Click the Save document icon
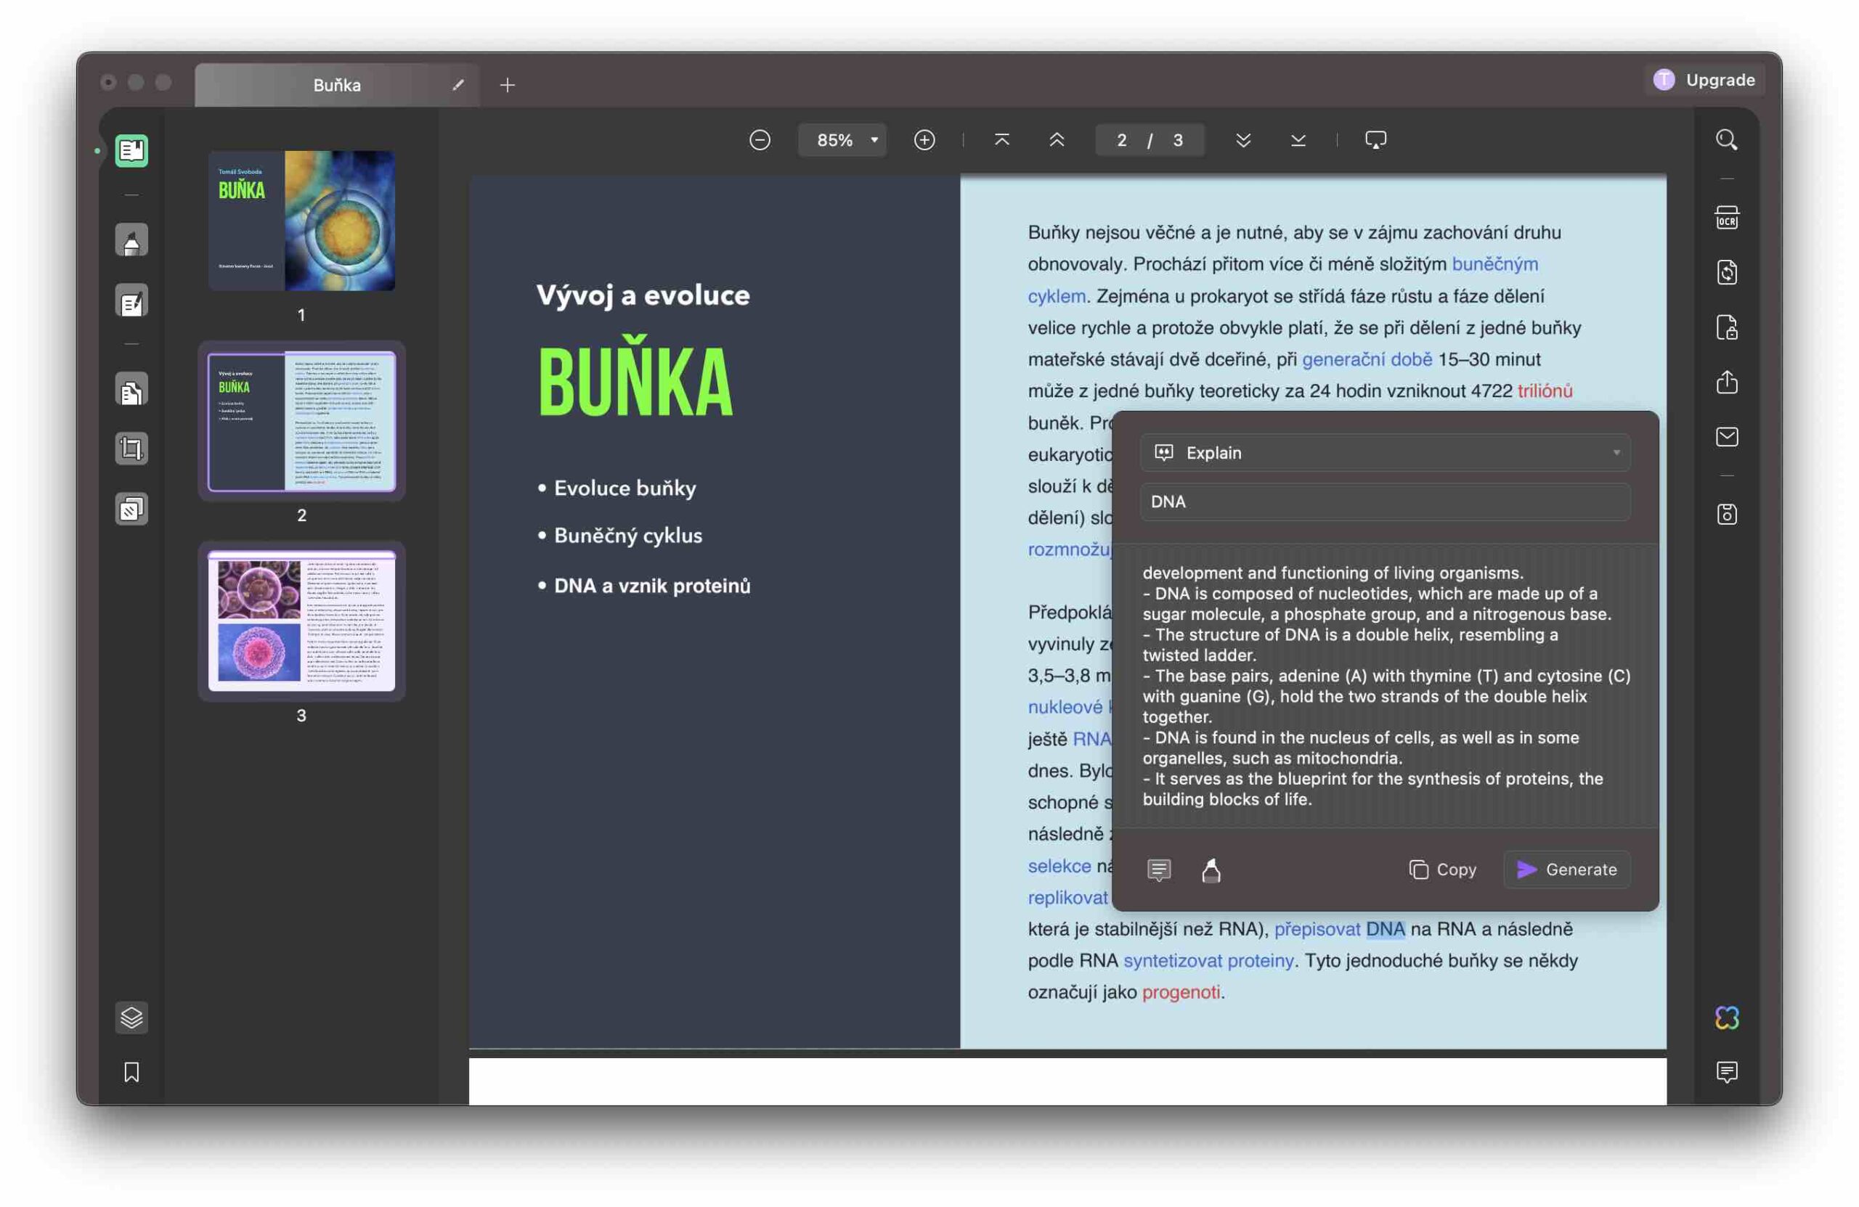1859x1207 pixels. 1726,515
